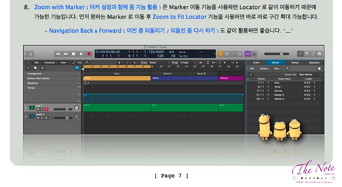Open the Snap Smart dropdown
The width and height of the screenshot is (342, 187).
[x=159, y=62]
